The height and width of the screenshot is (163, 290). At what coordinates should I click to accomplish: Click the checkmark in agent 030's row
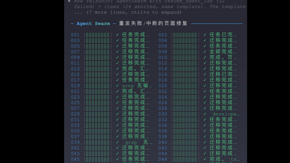pos(205,114)
